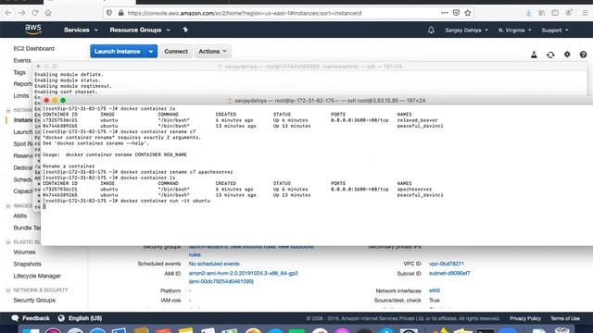Open the EC2 table settings gear

click(x=567, y=55)
